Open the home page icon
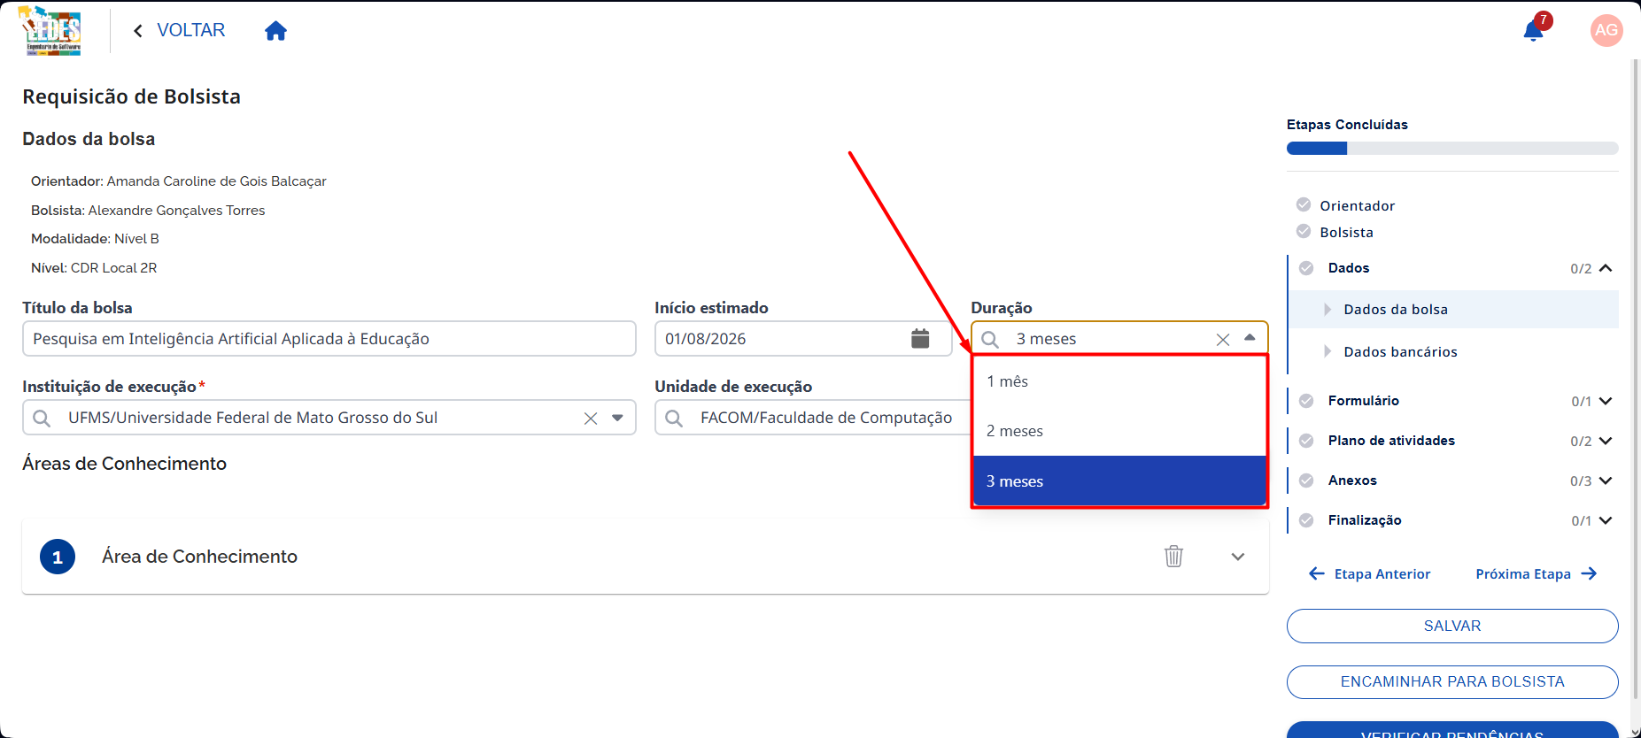 (275, 31)
